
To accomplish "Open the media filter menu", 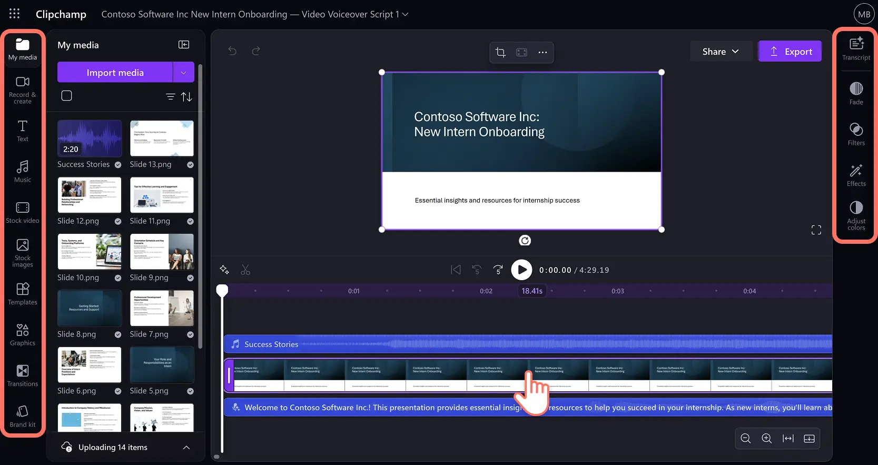I will tap(171, 96).
